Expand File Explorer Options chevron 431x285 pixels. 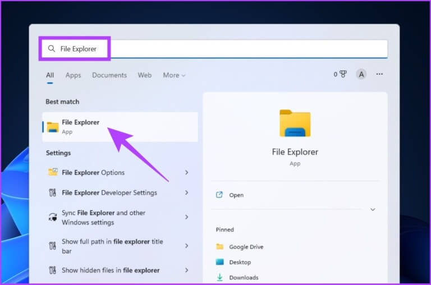coord(187,172)
